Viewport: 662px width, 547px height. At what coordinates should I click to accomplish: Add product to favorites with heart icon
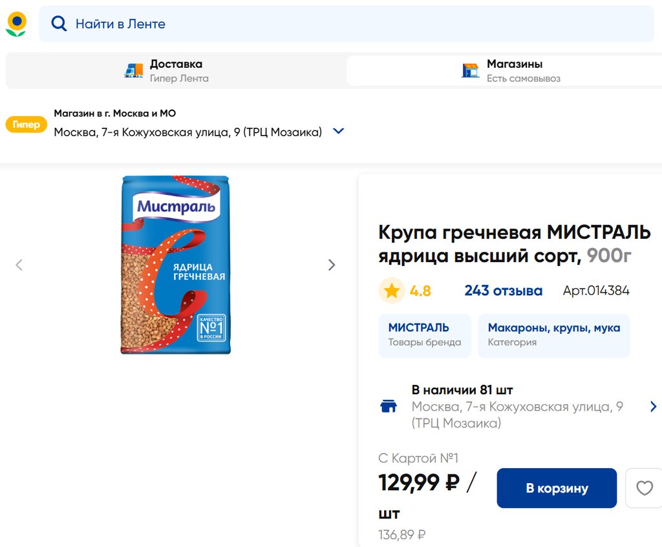(x=644, y=488)
